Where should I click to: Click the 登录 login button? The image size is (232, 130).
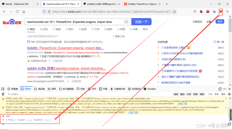(x=220, y=21)
